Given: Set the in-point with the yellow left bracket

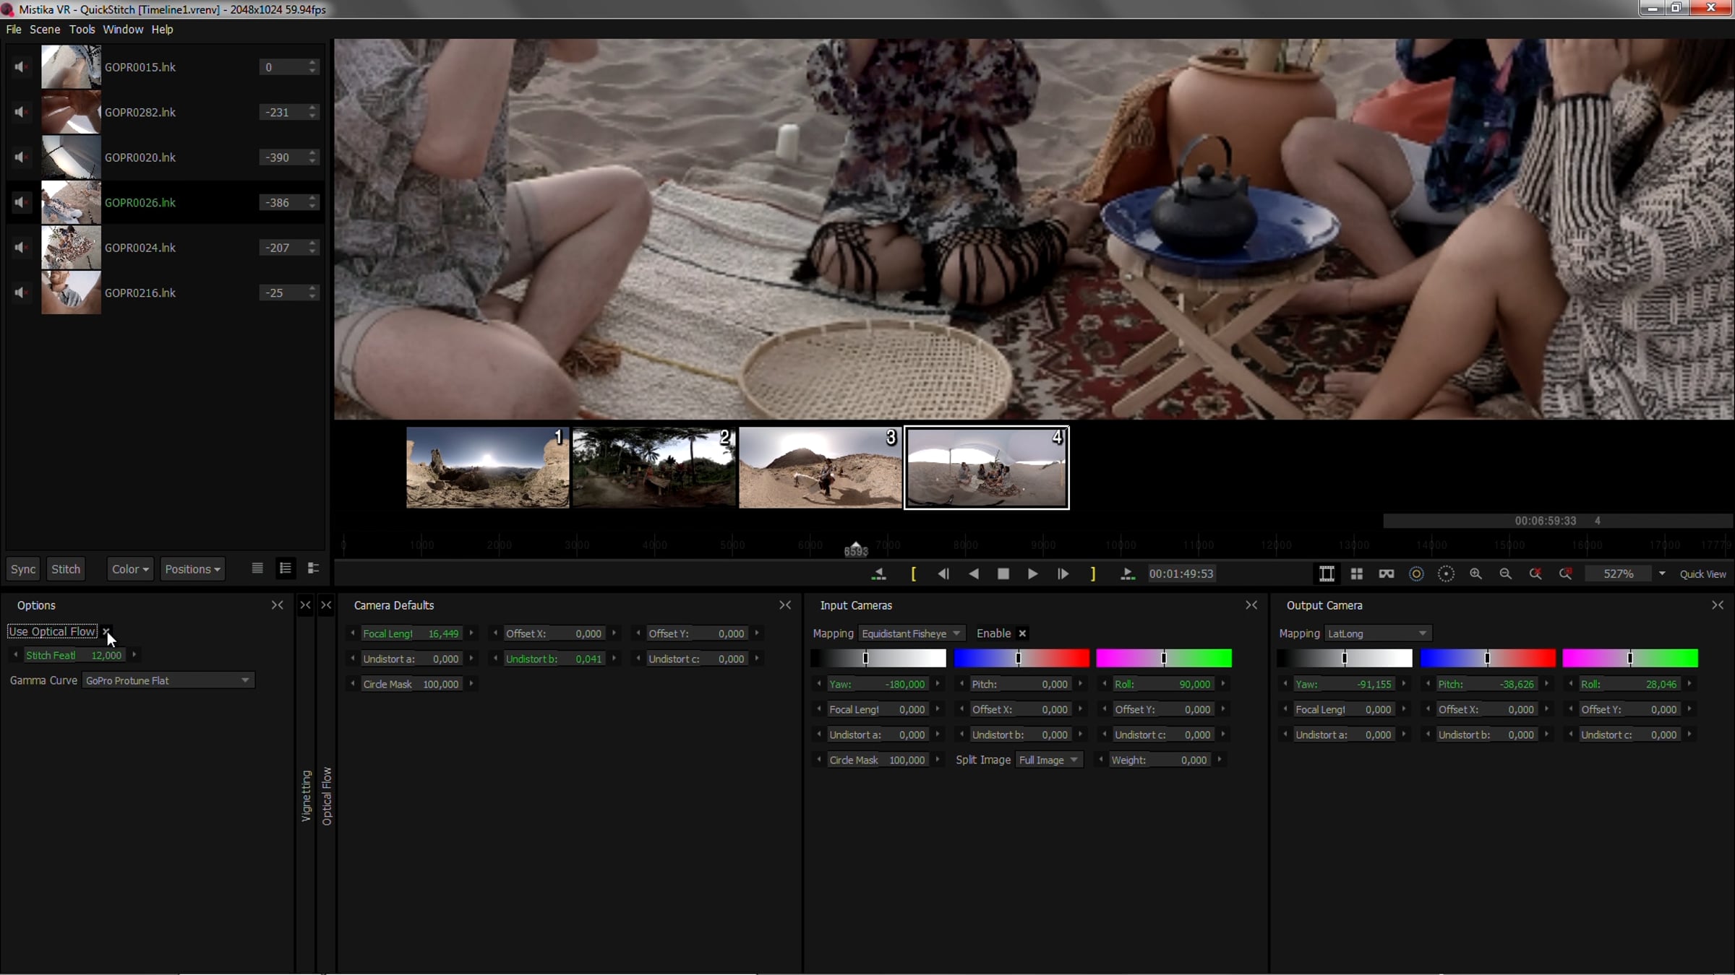Looking at the screenshot, I should tap(914, 574).
